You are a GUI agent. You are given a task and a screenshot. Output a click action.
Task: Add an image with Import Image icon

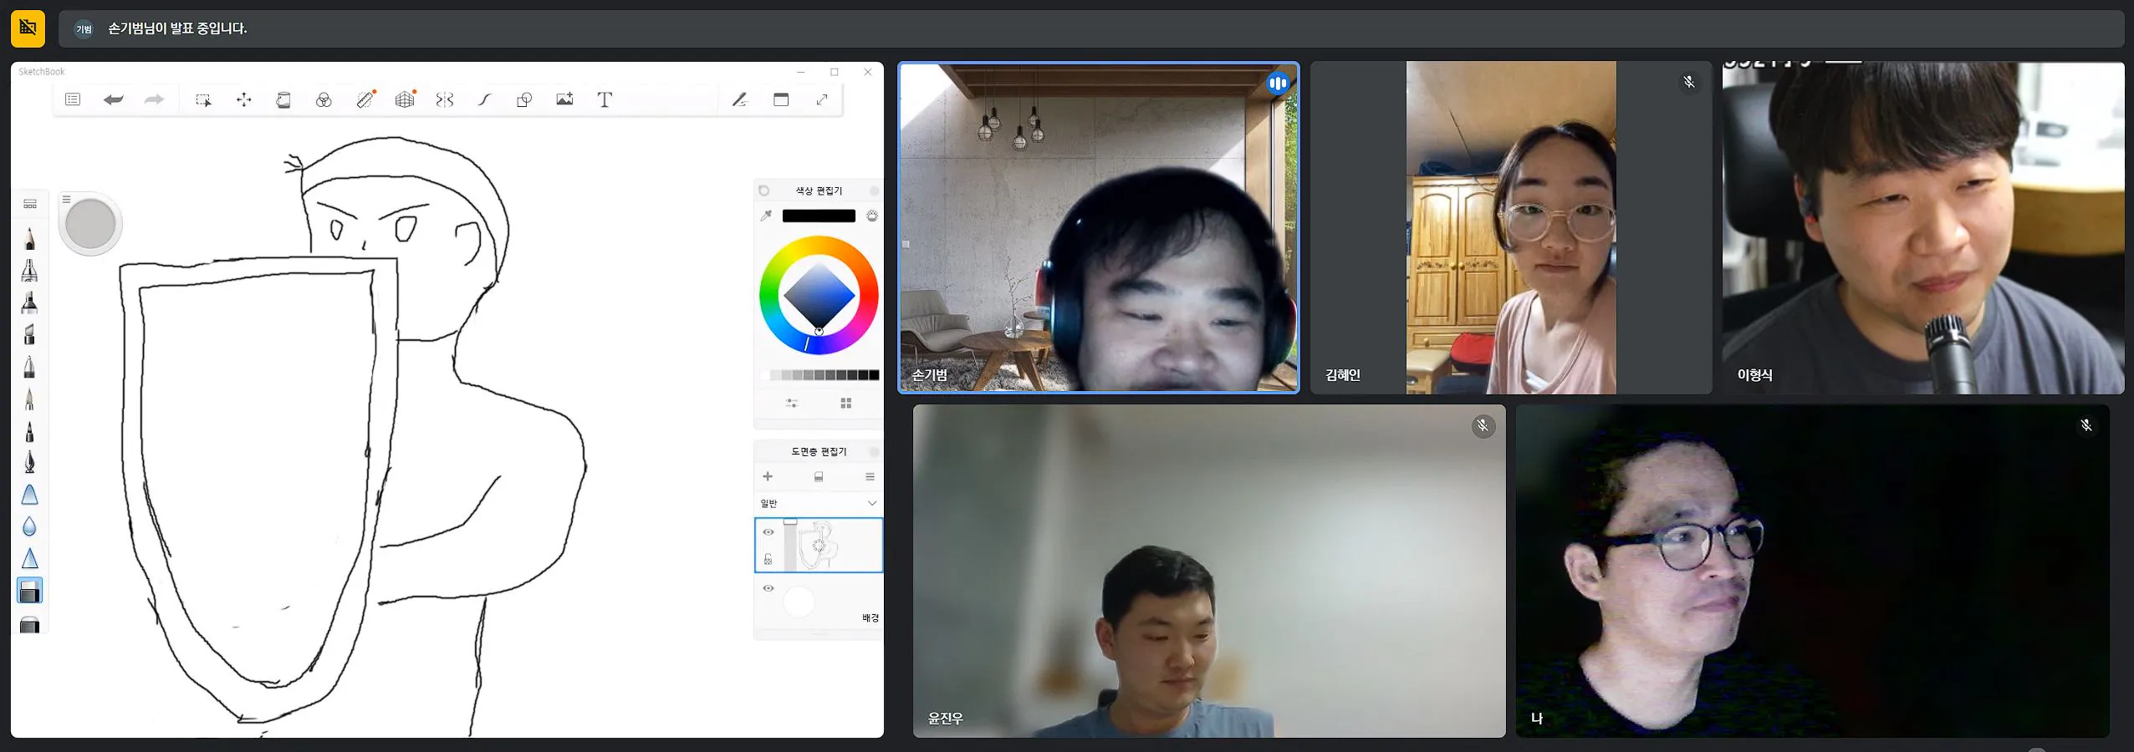[564, 99]
